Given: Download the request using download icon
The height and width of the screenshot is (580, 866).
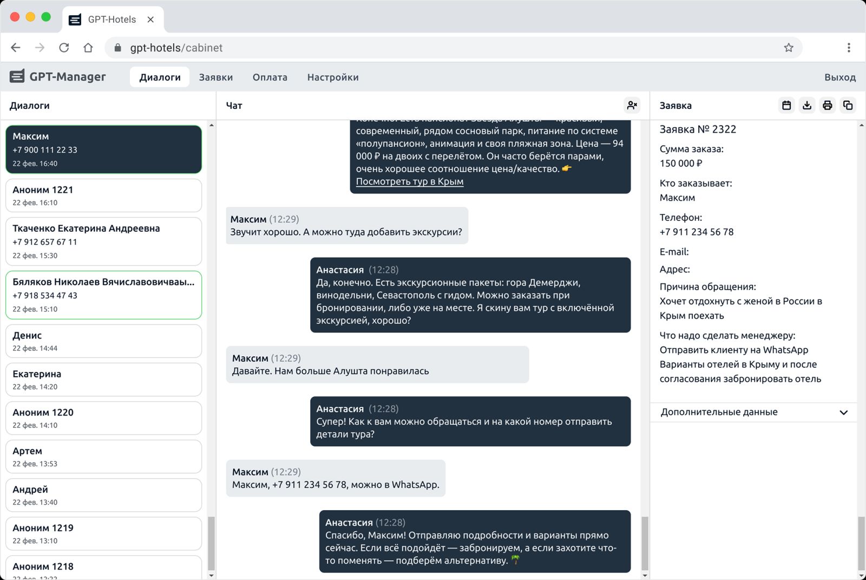Looking at the screenshot, I should pyautogui.click(x=807, y=105).
